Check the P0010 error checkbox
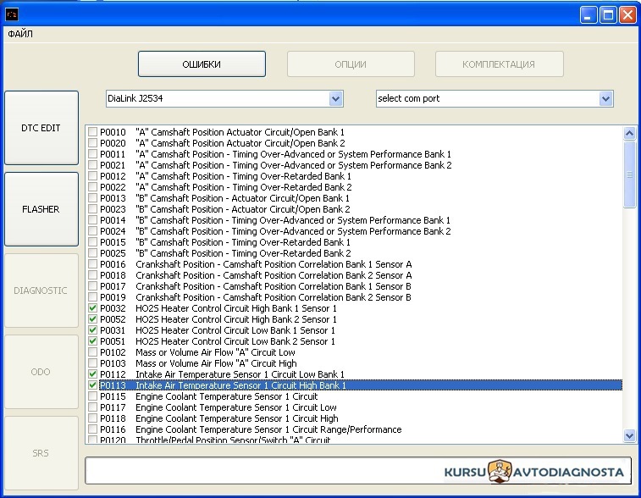Screen dimensions: 641x498 [x=93, y=132]
